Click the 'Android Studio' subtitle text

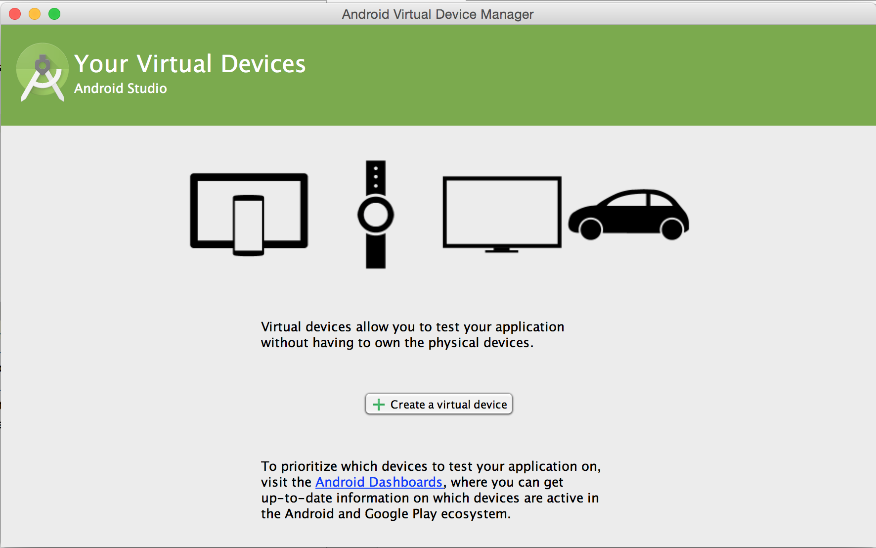pos(121,89)
